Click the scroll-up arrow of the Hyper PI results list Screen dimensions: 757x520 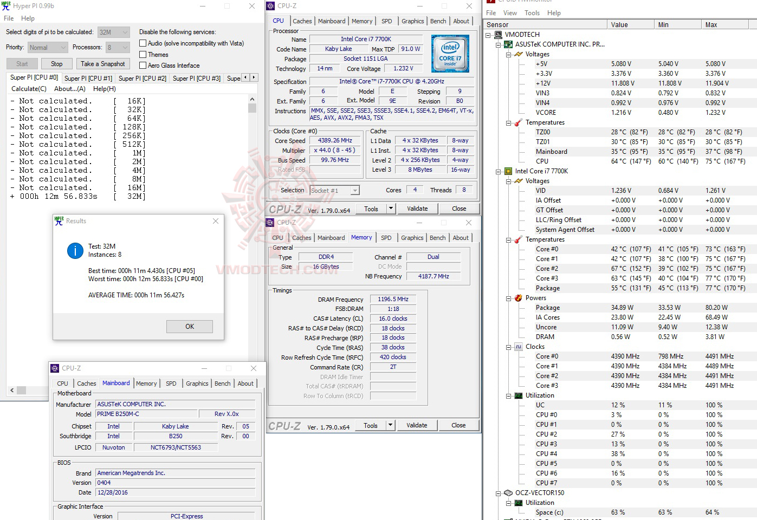pos(252,100)
